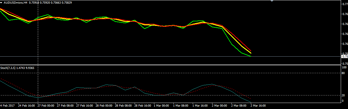Image resolution: width=348 pixels, height=109 pixels.
Task: Select the green price line on chart
Action: (x=232, y=44)
